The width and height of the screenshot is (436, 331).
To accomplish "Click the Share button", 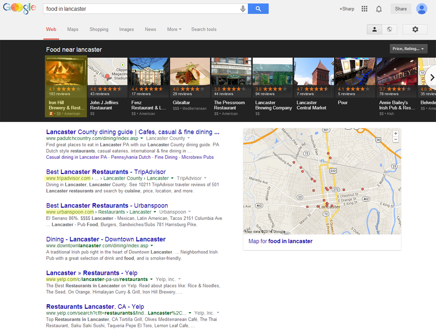I will [401, 9].
